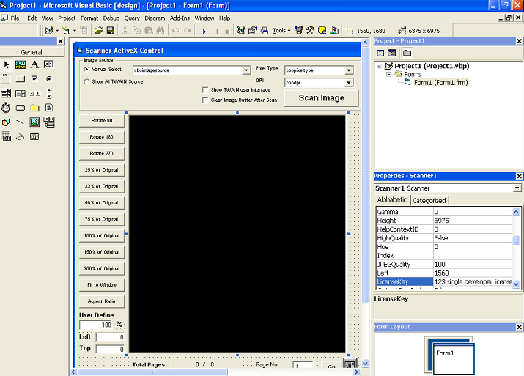Image resolution: width=524 pixels, height=376 pixels.
Task: Click the Rotate 90 button
Action: (x=102, y=120)
